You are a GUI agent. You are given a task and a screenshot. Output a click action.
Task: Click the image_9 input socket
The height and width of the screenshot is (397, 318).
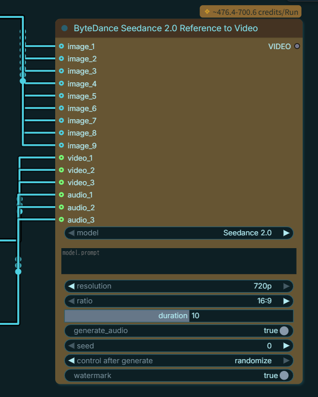pyautogui.click(x=61, y=145)
